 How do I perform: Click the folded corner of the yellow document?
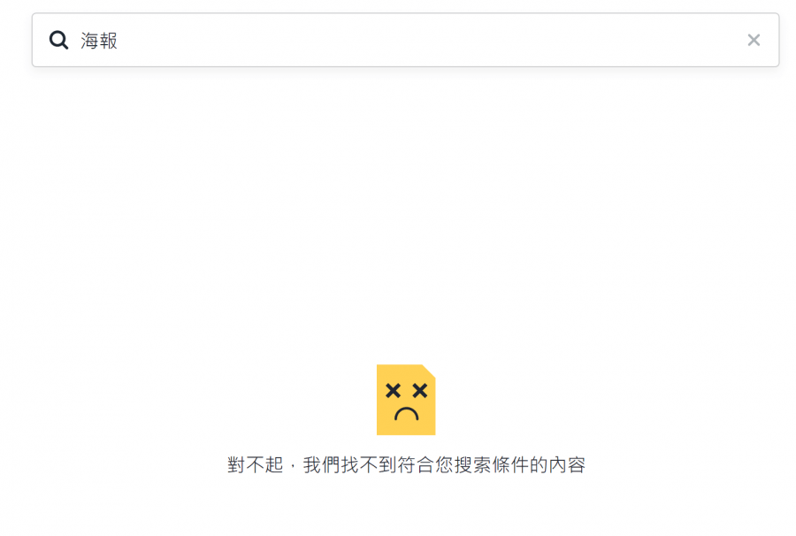[429, 371]
